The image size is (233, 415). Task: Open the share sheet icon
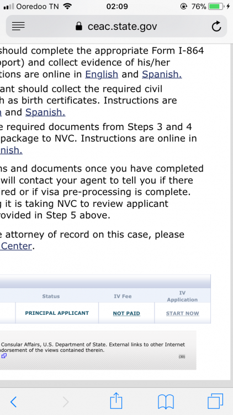click(x=116, y=401)
